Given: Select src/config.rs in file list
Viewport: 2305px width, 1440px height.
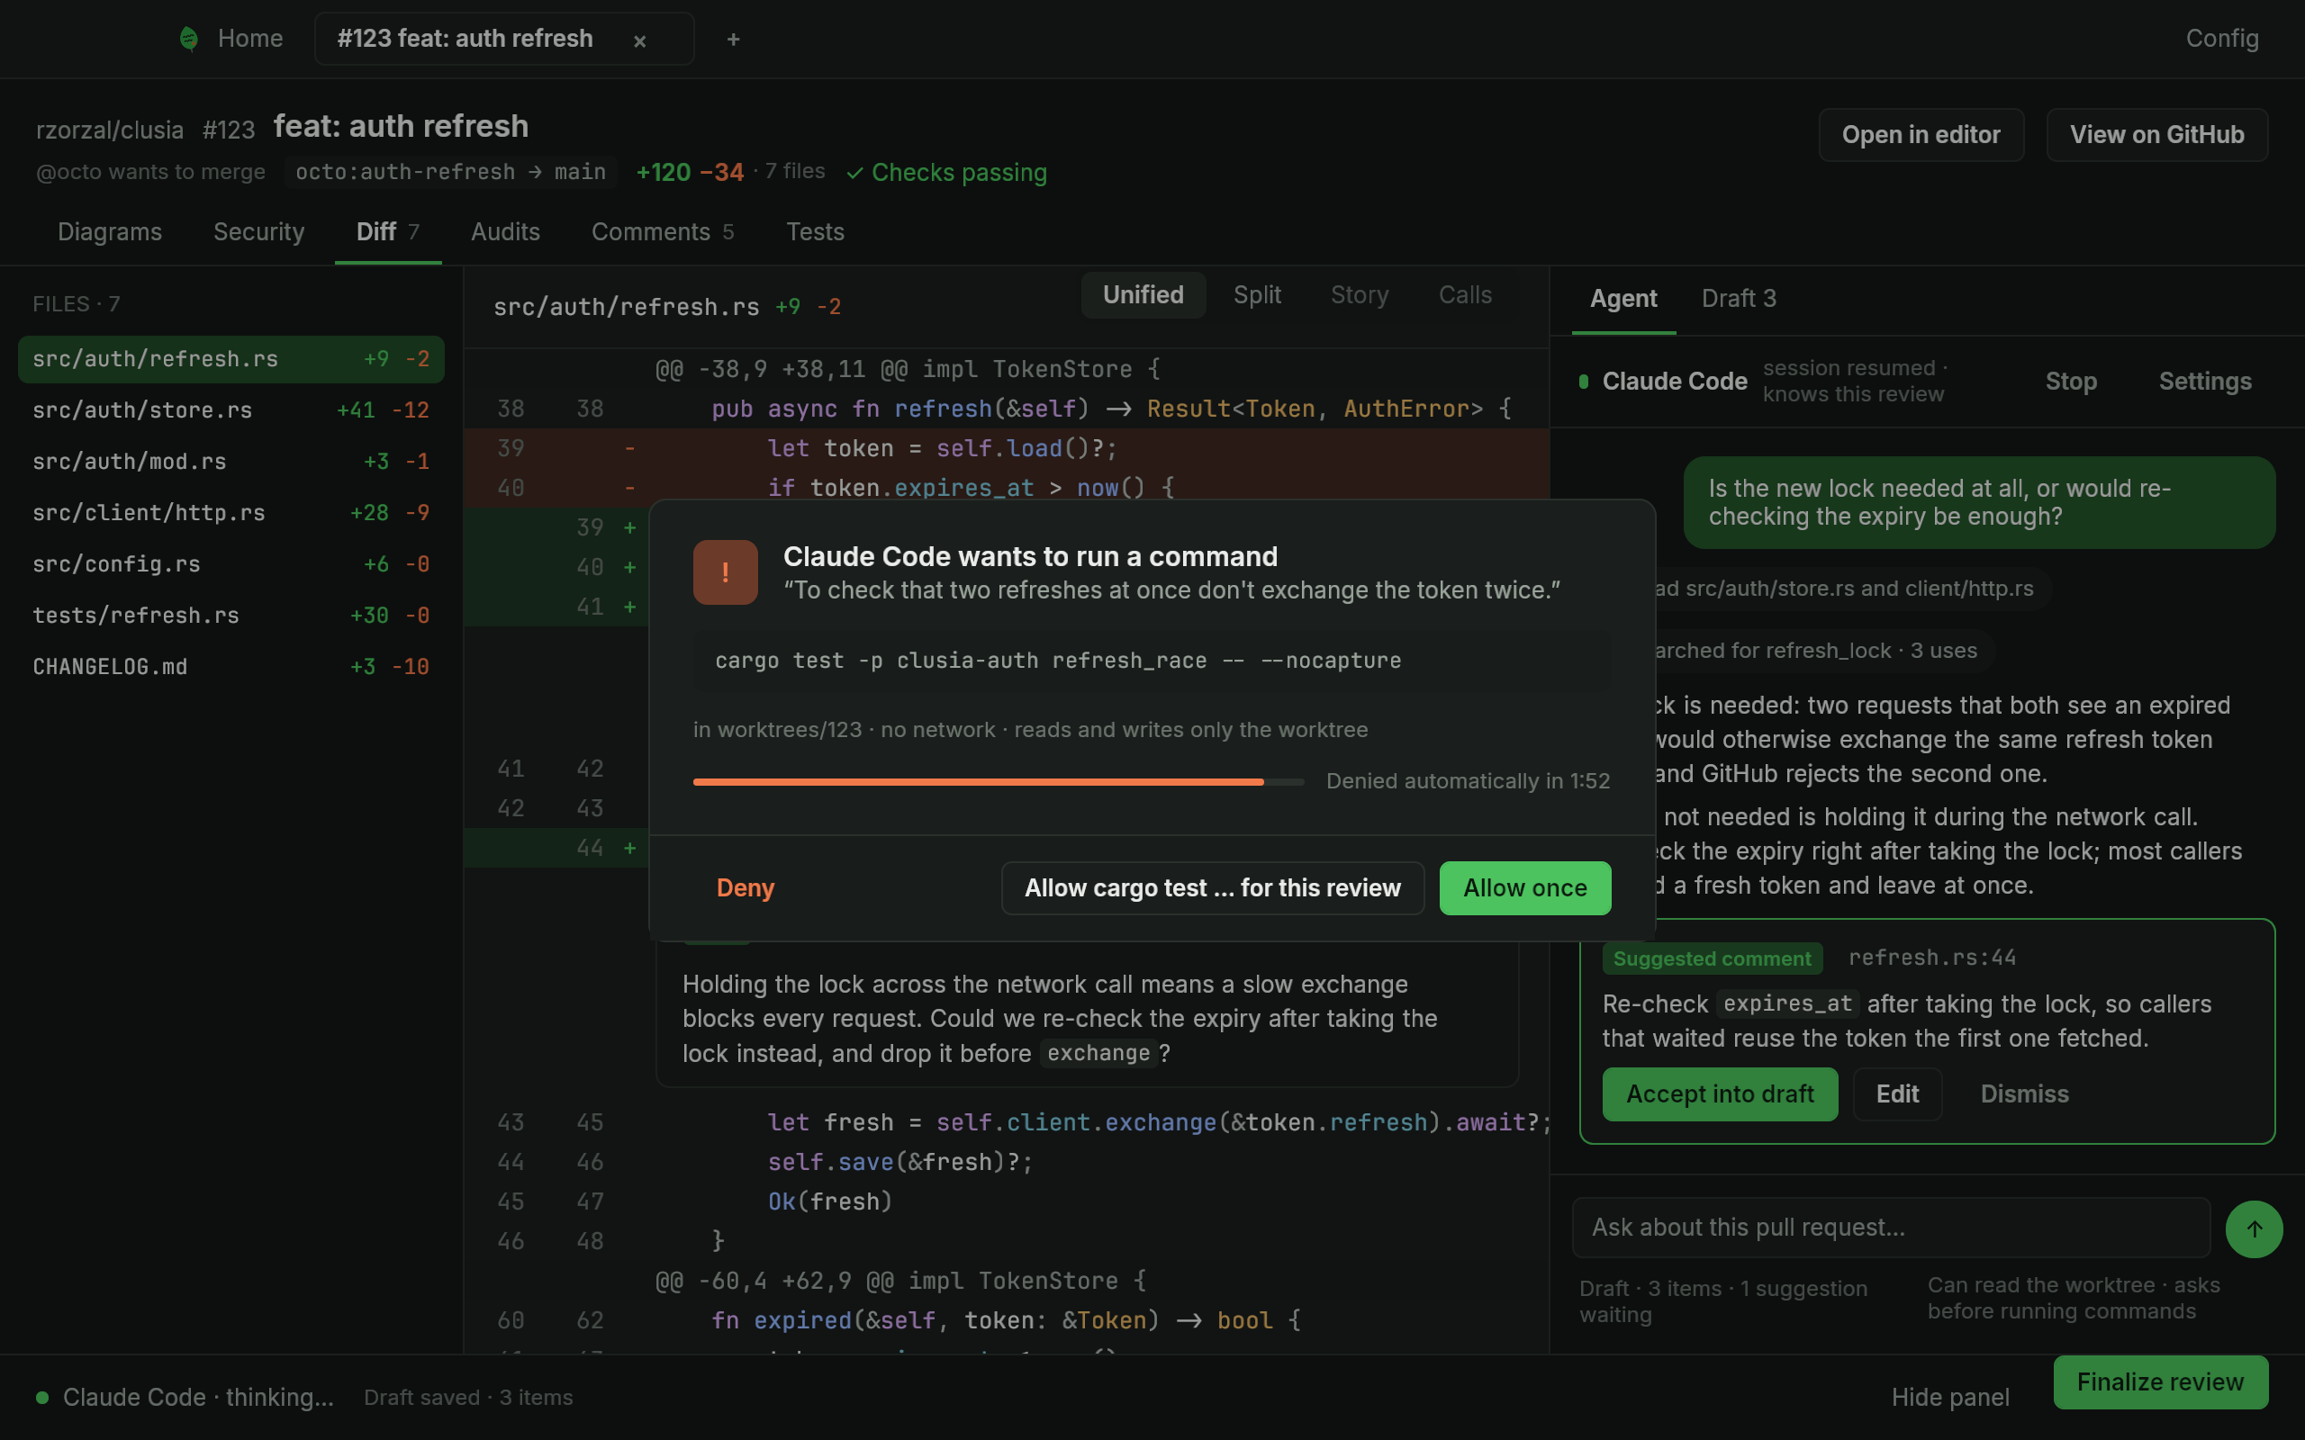Looking at the screenshot, I should (x=231, y=565).
